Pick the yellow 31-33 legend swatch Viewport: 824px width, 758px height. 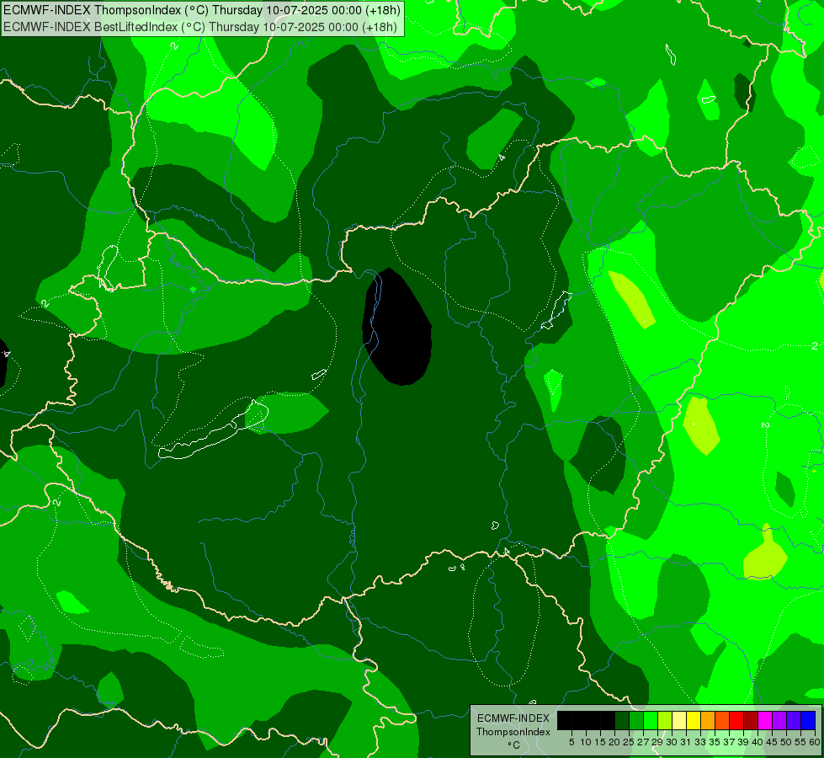pyautogui.click(x=694, y=720)
